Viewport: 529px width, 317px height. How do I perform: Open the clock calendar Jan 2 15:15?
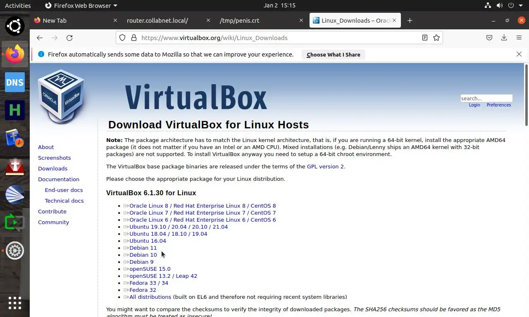[279, 5]
